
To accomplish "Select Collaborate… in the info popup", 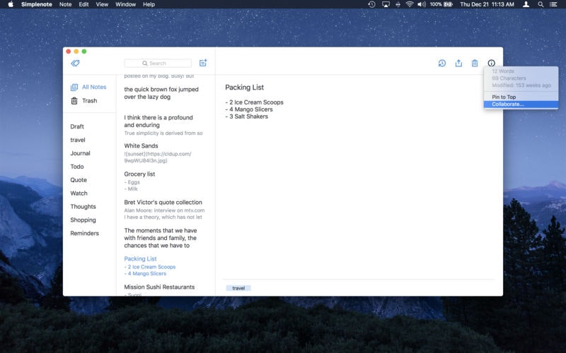I will pos(521,104).
